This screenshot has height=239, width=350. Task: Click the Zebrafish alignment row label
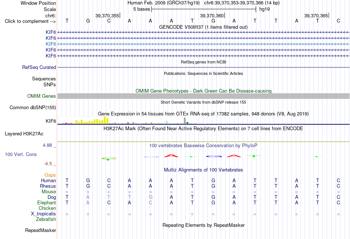(x=46, y=219)
